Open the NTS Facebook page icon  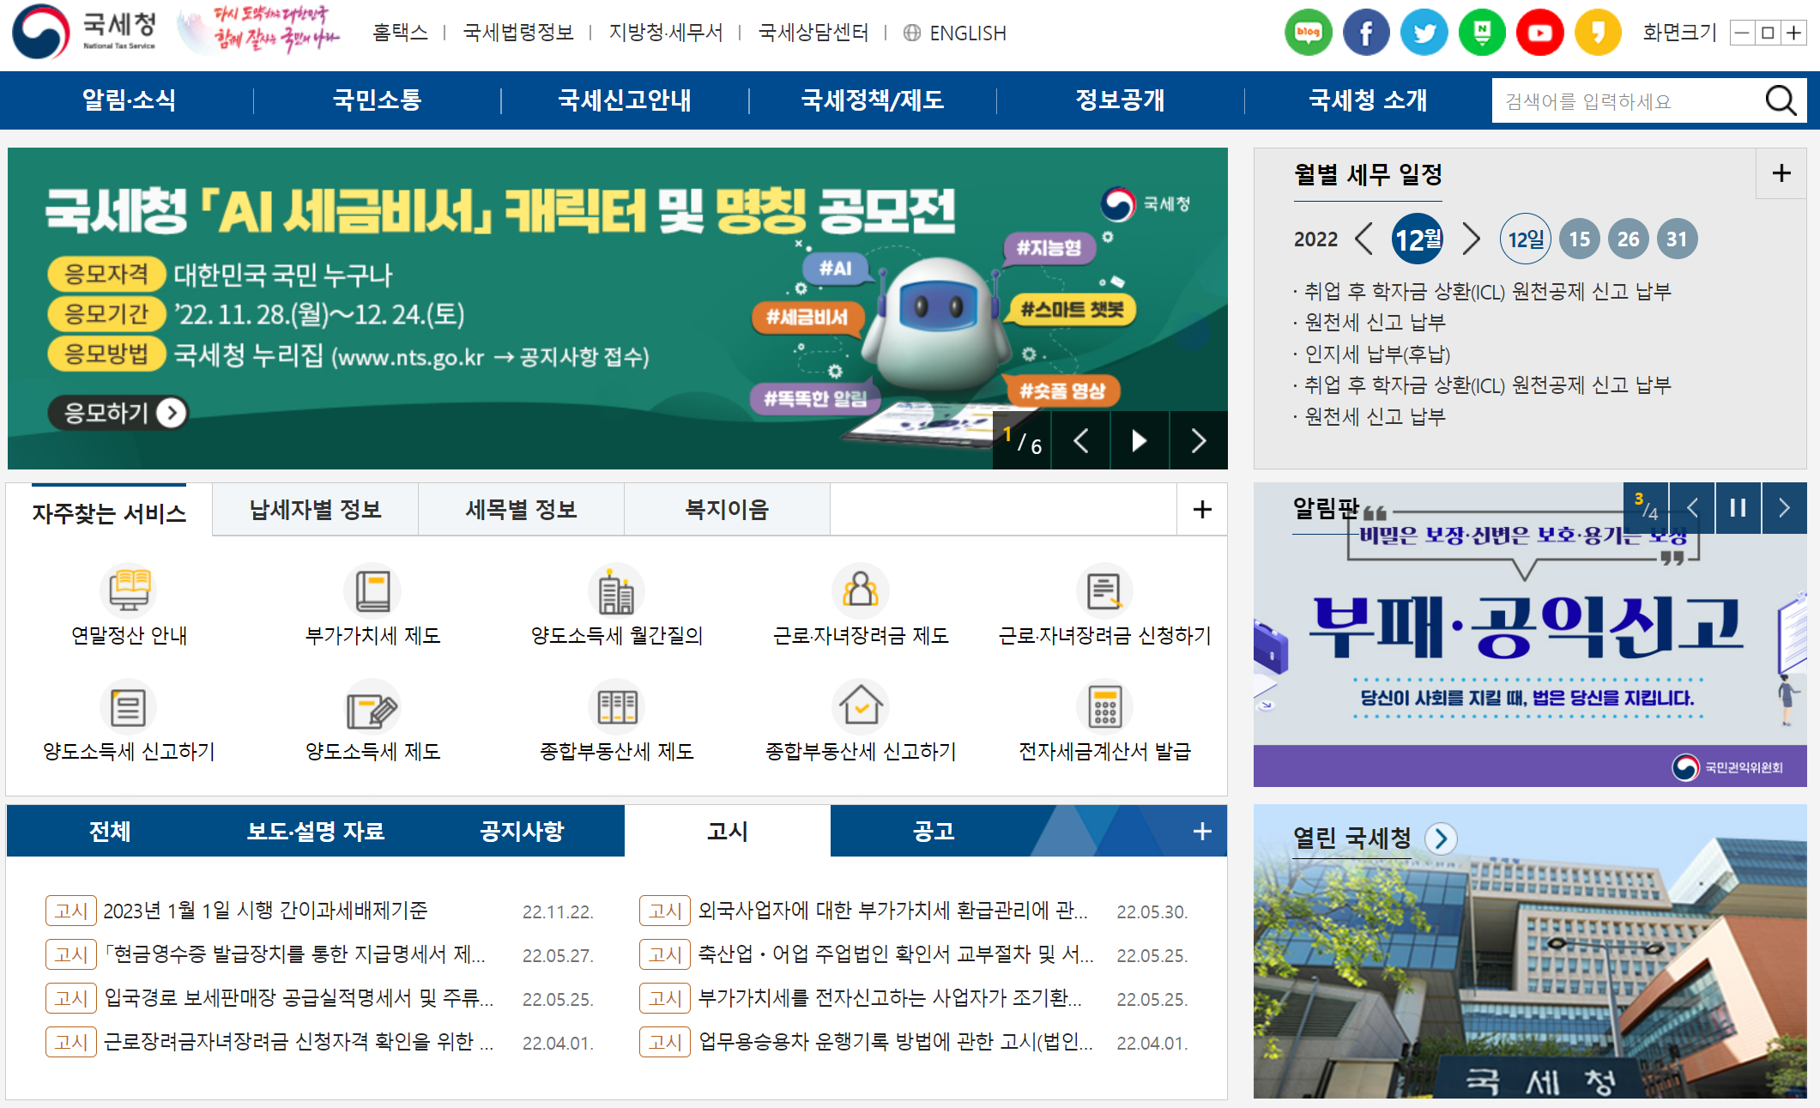point(1365,33)
